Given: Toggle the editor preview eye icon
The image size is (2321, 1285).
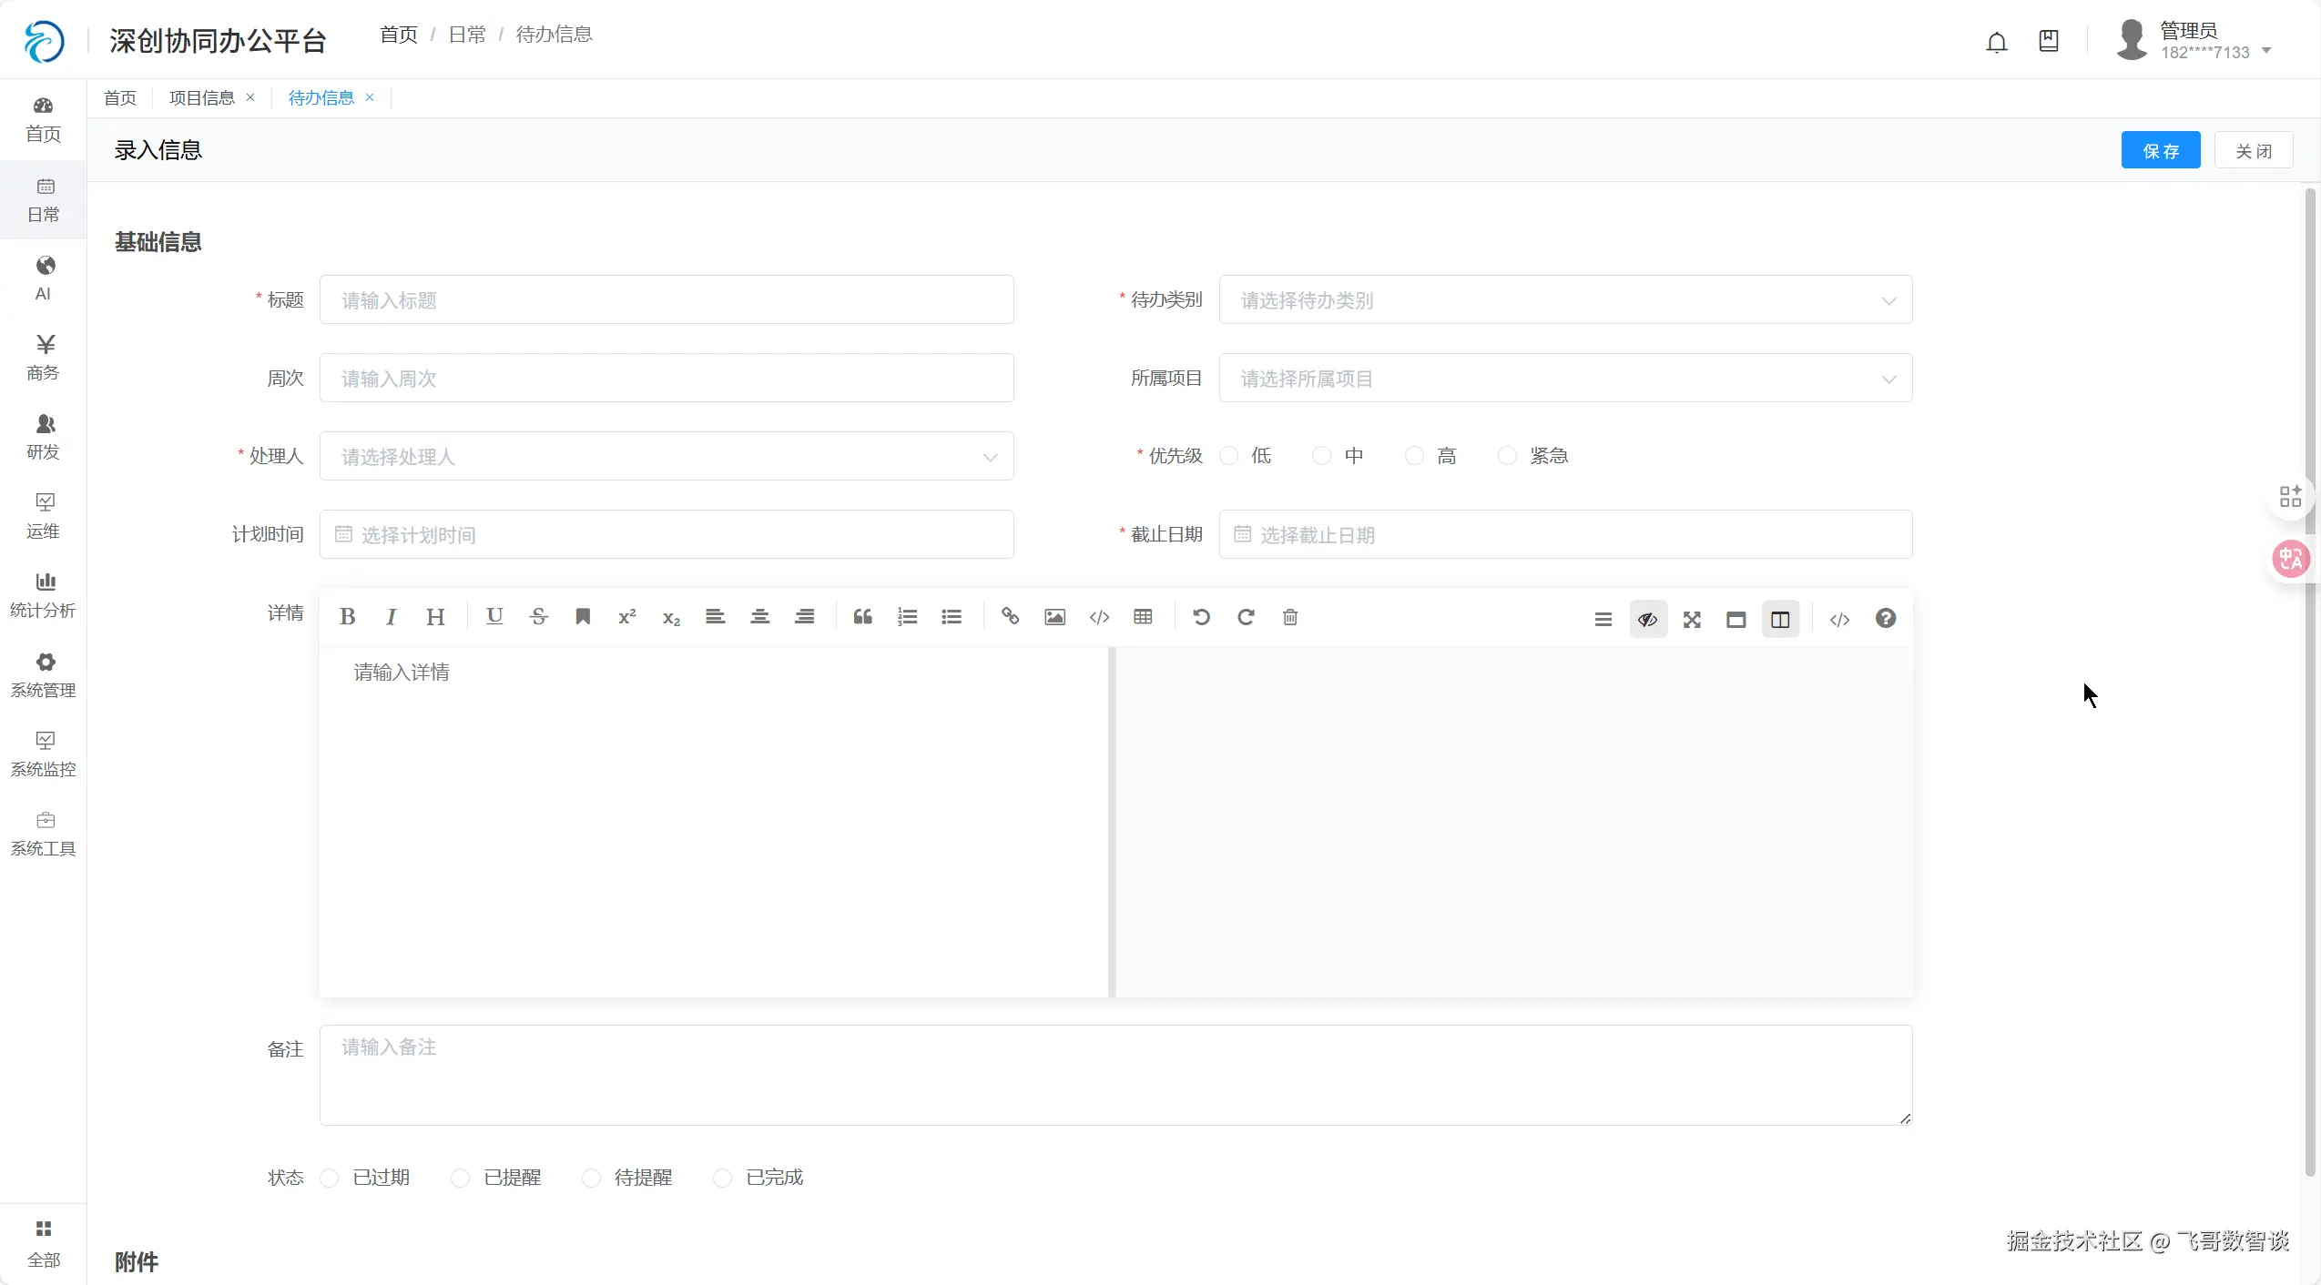Looking at the screenshot, I should click(x=1647, y=620).
